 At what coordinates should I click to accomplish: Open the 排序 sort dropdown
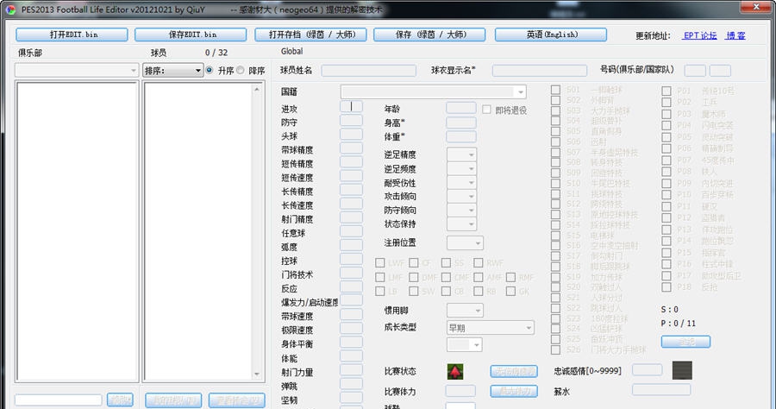pos(173,70)
